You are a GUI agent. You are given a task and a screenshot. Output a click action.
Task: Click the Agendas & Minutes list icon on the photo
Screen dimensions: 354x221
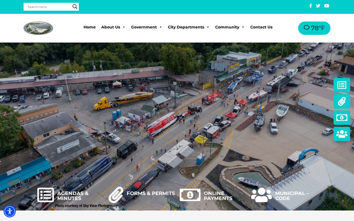point(46,195)
